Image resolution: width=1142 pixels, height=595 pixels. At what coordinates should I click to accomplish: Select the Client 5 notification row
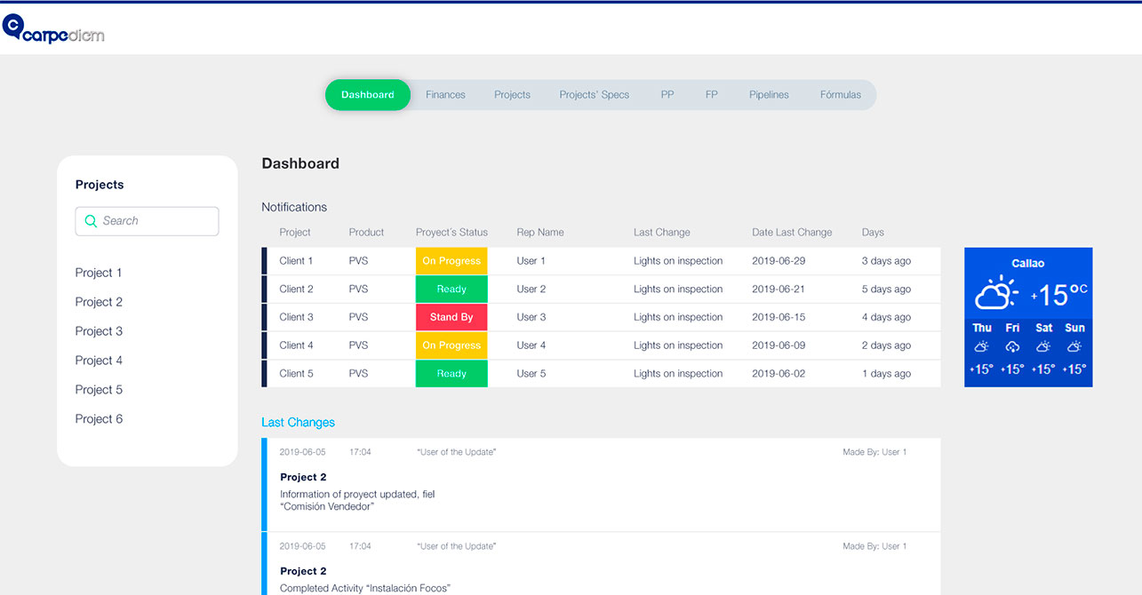coord(601,374)
